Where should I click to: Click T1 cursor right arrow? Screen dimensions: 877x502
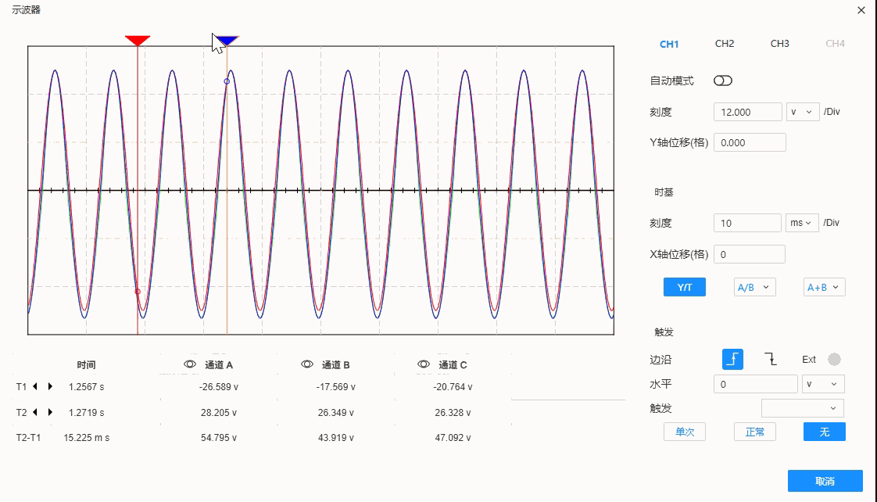[x=51, y=386]
